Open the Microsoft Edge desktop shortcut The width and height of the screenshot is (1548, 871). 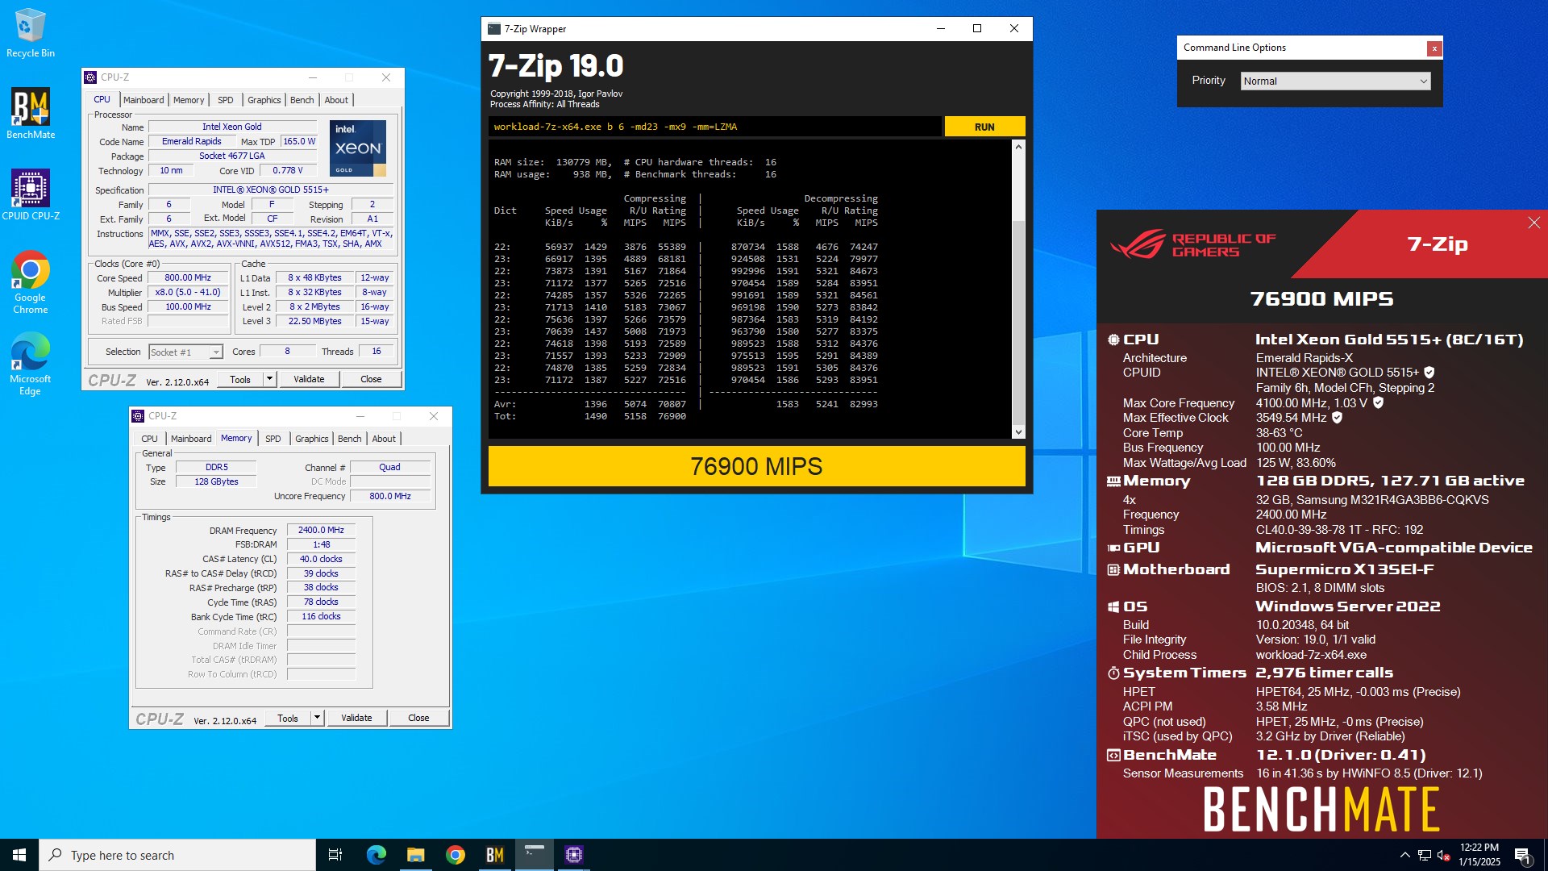point(30,364)
